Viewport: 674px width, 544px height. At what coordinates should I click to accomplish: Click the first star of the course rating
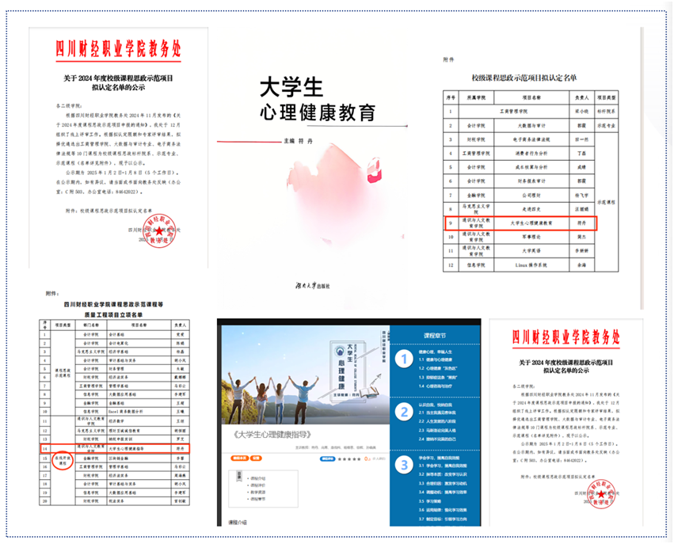point(340,459)
